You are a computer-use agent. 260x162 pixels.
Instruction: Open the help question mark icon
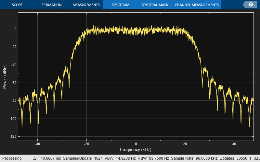point(251,5)
